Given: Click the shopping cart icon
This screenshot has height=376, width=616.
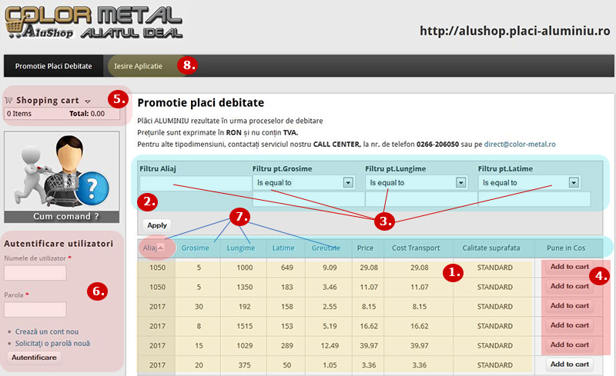Looking at the screenshot, I should pos(9,100).
